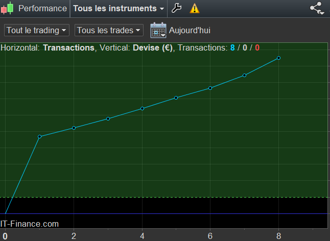Select the data point at transaction 4

tap(142, 109)
